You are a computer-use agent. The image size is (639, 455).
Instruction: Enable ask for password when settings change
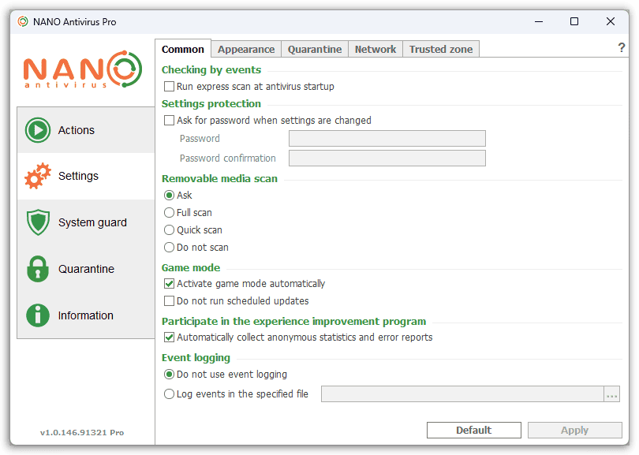click(169, 120)
